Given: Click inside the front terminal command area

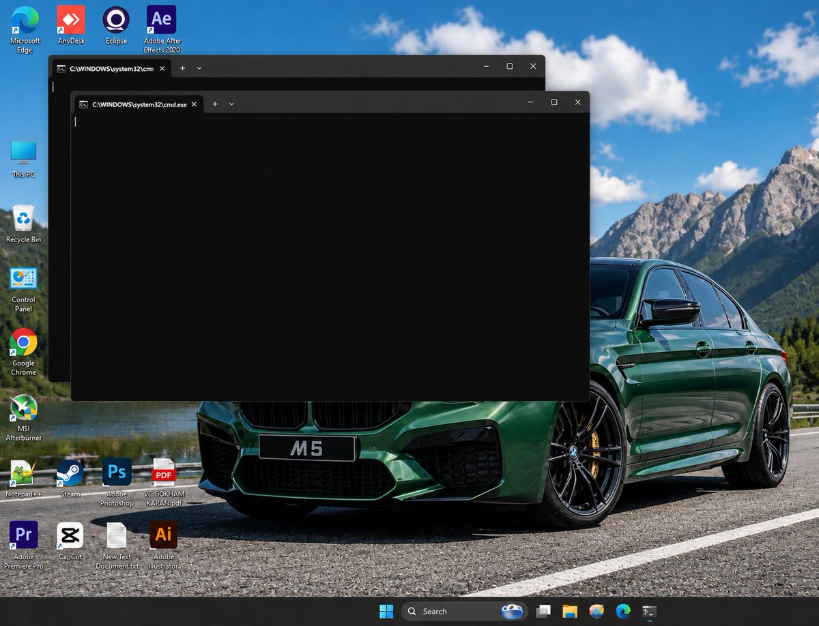Looking at the screenshot, I should [x=330, y=256].
